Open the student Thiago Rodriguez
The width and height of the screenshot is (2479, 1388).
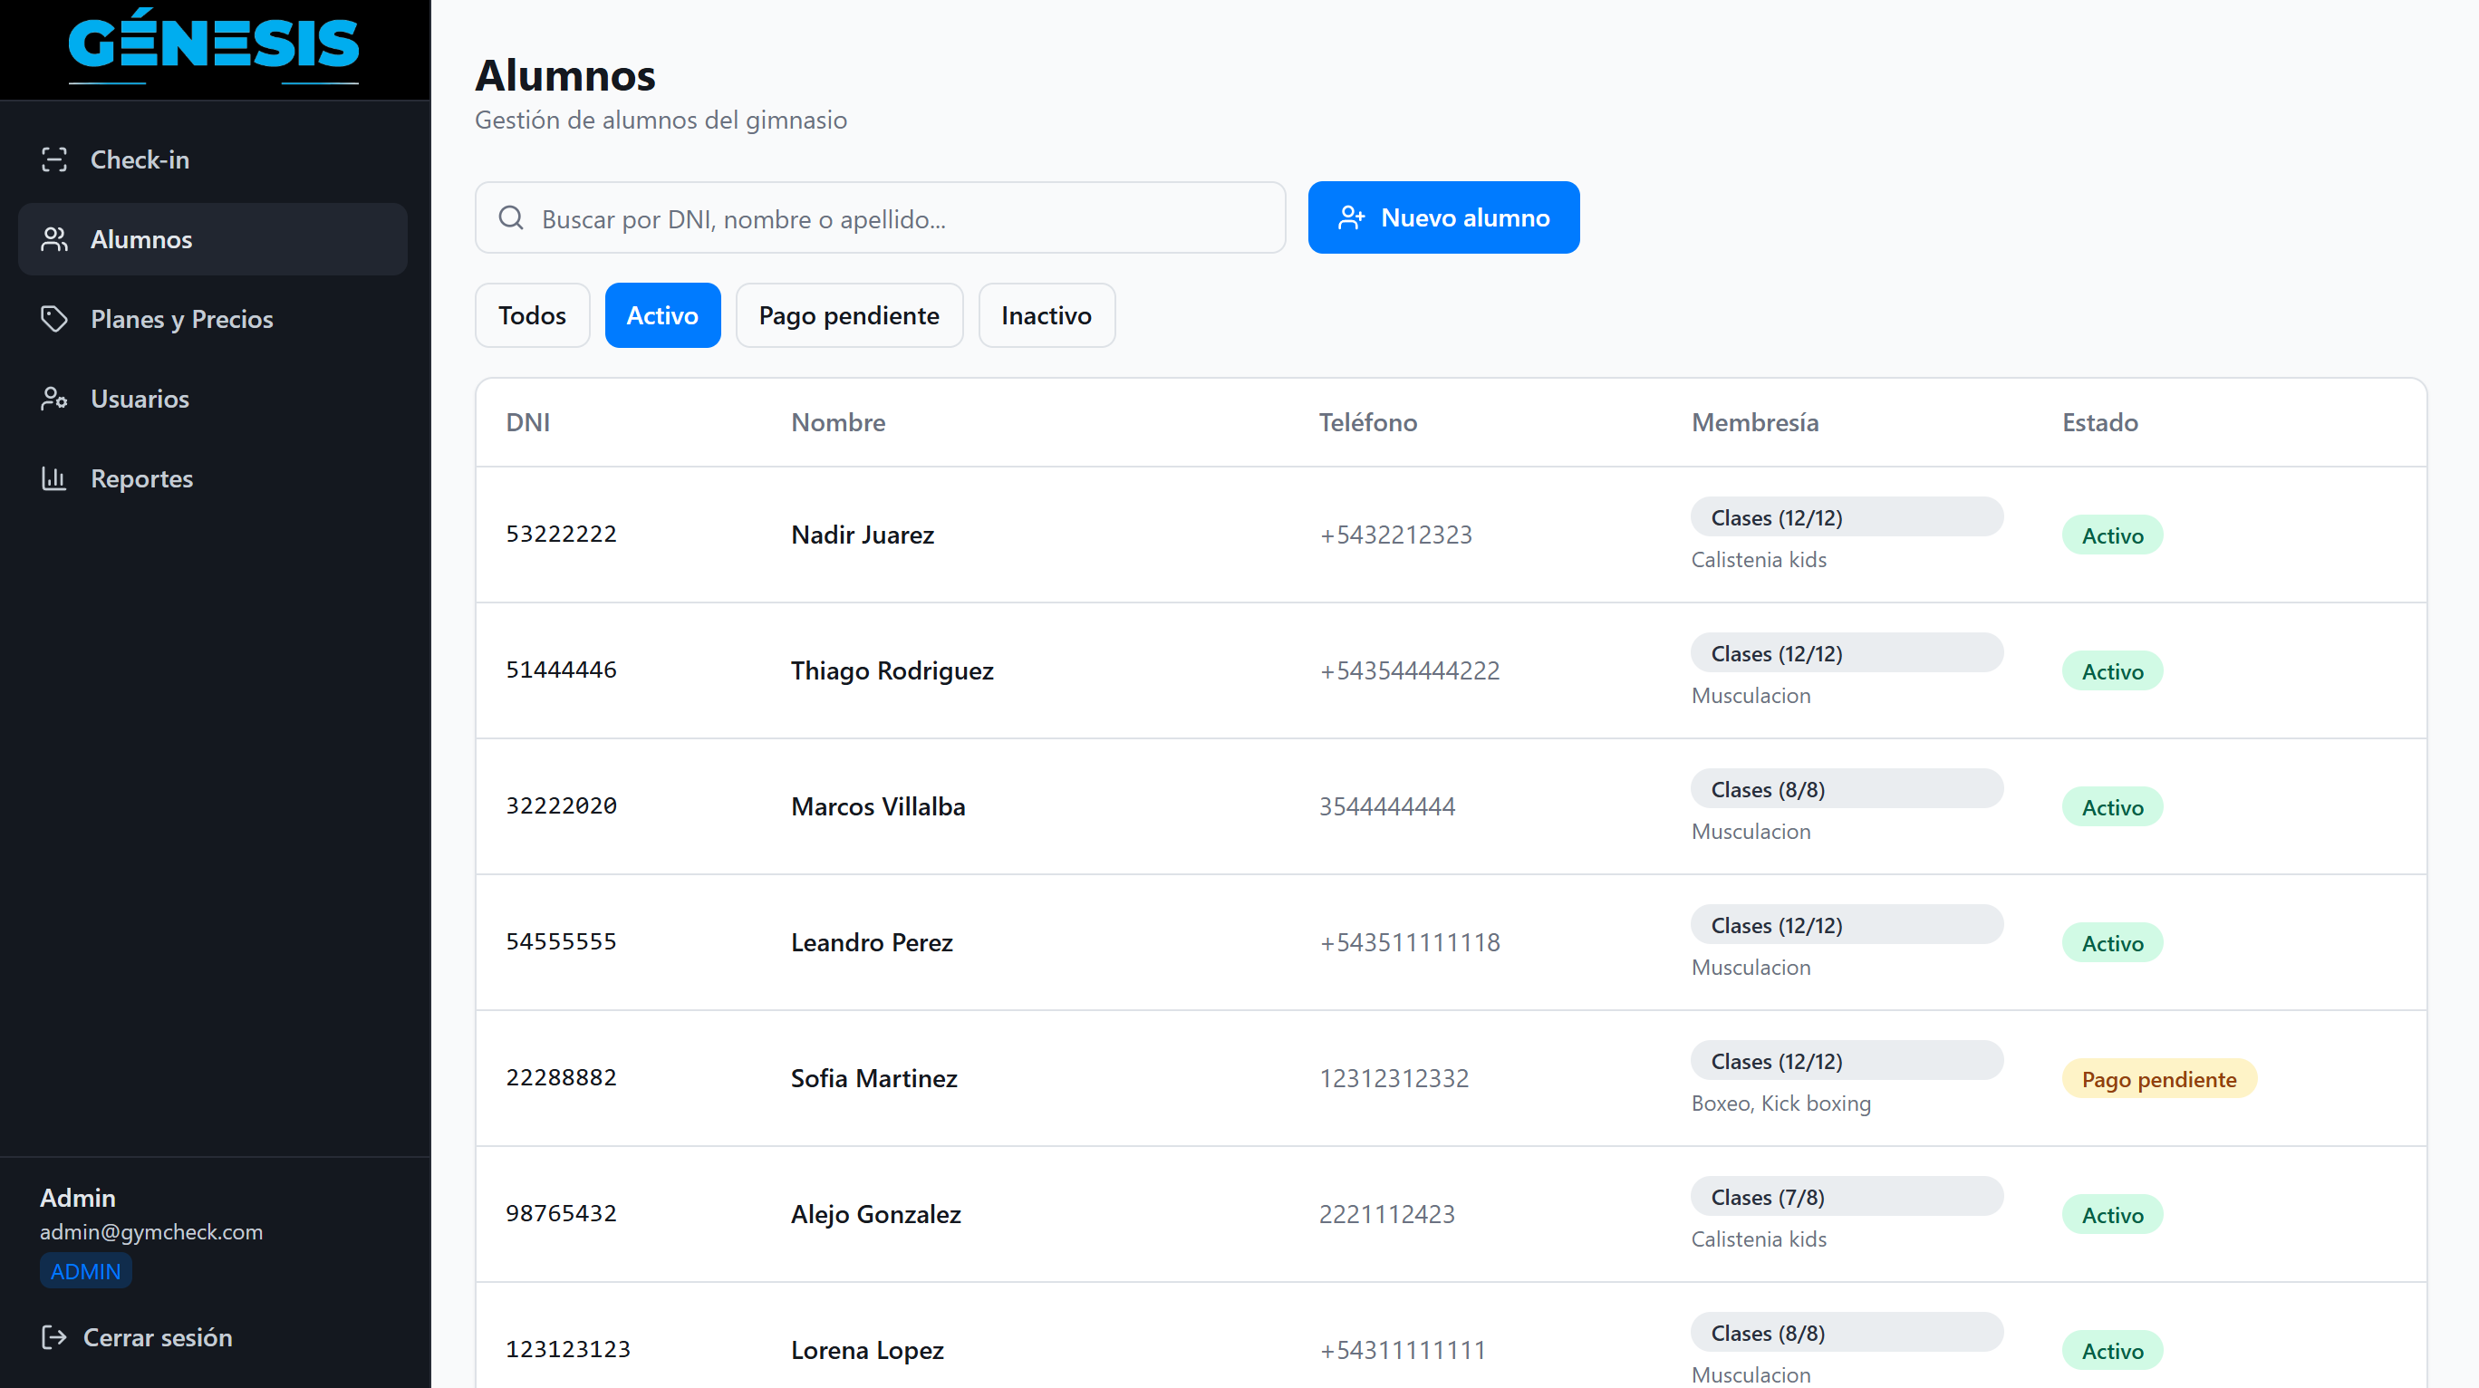892,671
